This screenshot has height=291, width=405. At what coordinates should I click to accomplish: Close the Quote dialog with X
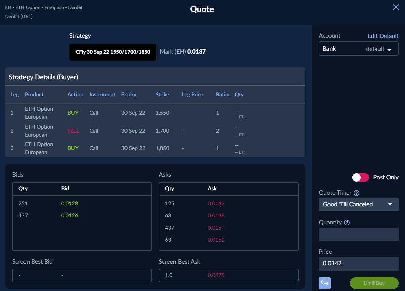click(396, 7)
